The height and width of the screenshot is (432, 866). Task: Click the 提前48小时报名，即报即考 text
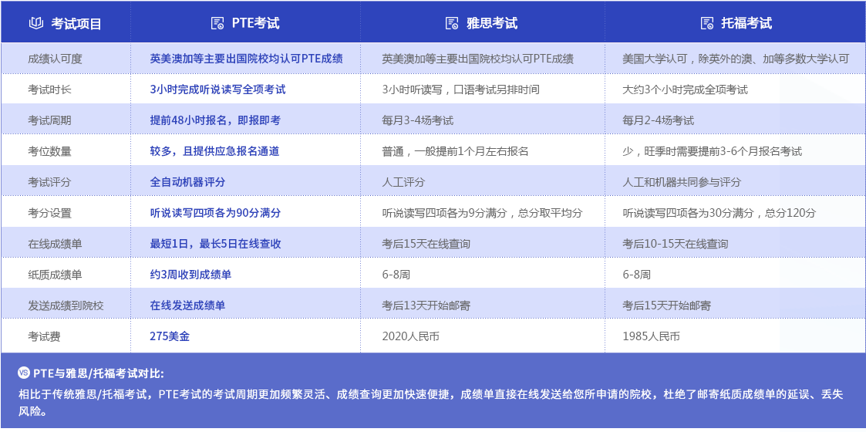click(215, 120)
